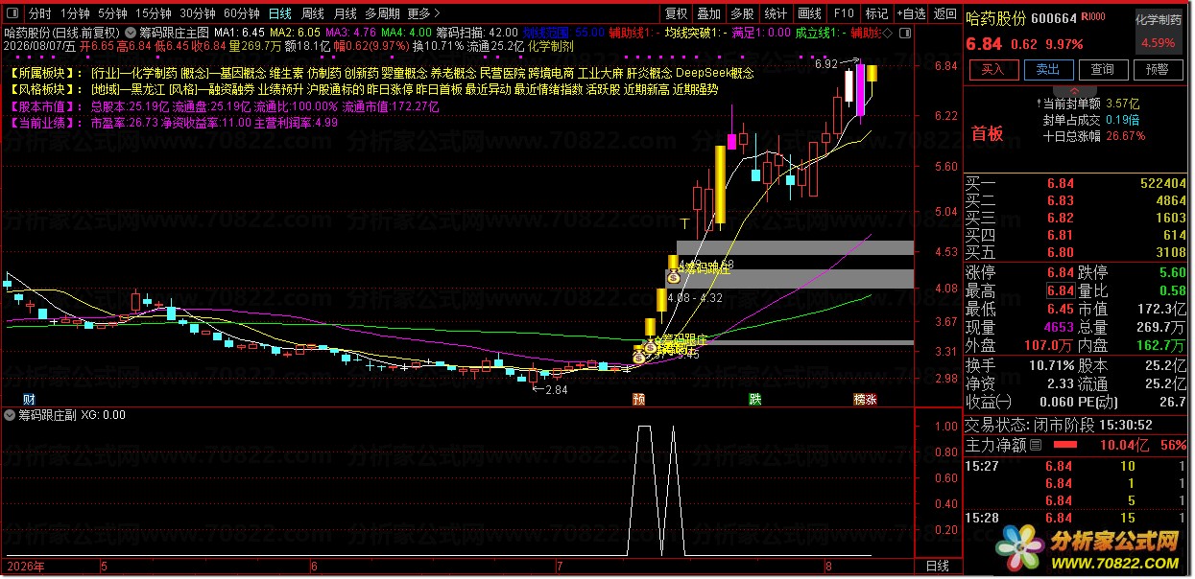Click the 多股 multi-stock button
The height and width of the screenshot is (579, 1195).
tap(742, 14)
